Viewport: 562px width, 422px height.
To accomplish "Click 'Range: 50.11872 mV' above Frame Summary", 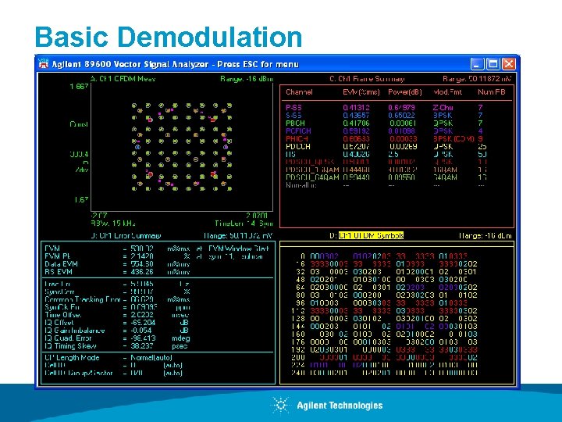I will (x=477, y=79).
